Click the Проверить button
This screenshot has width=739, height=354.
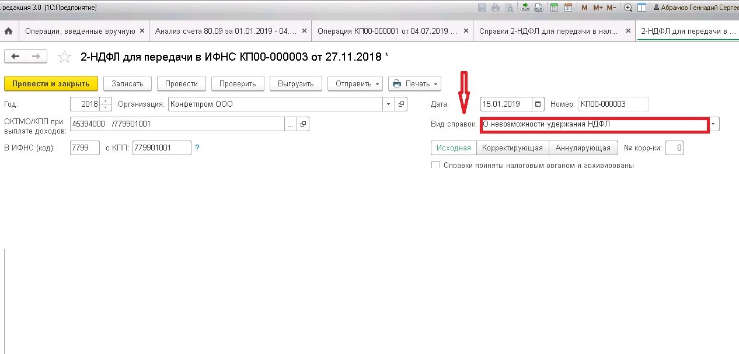click(x=238, y=83)
